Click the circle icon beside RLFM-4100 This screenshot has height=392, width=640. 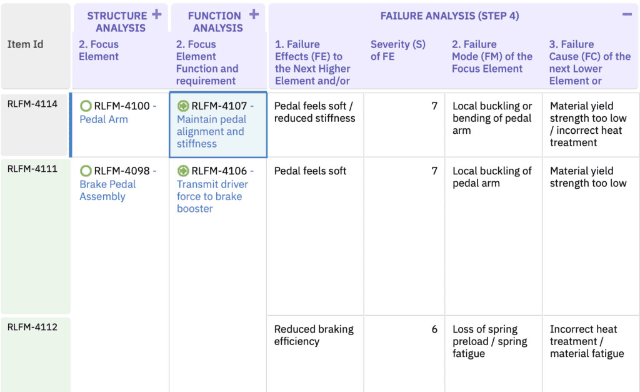[x=86, y=106]
